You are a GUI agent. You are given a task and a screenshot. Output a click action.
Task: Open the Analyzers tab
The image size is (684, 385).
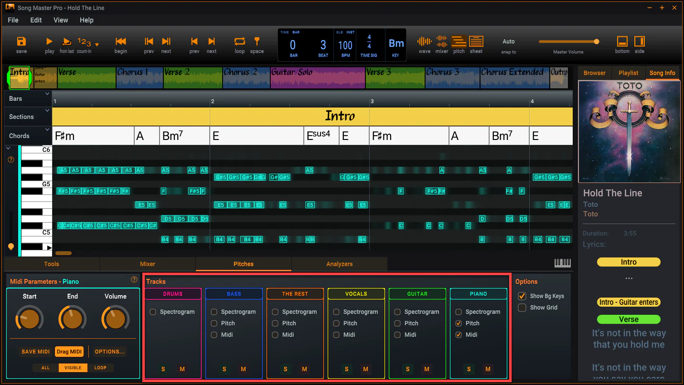pyautogui.click(x=340, y=264)
